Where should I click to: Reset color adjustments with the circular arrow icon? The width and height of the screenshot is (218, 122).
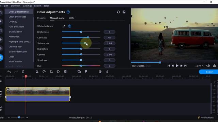click(118, 12)
